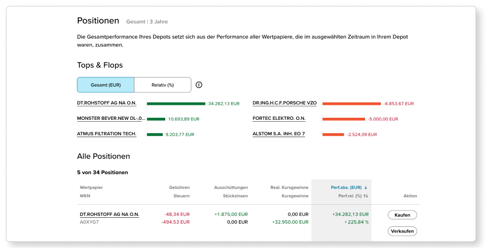Click the fee value -48,34 EUR
The image size is (488, 248).
point(177,214)
